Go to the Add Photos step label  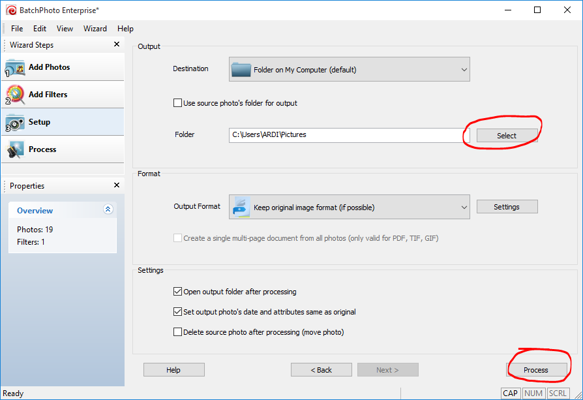[x=50, y=67]
